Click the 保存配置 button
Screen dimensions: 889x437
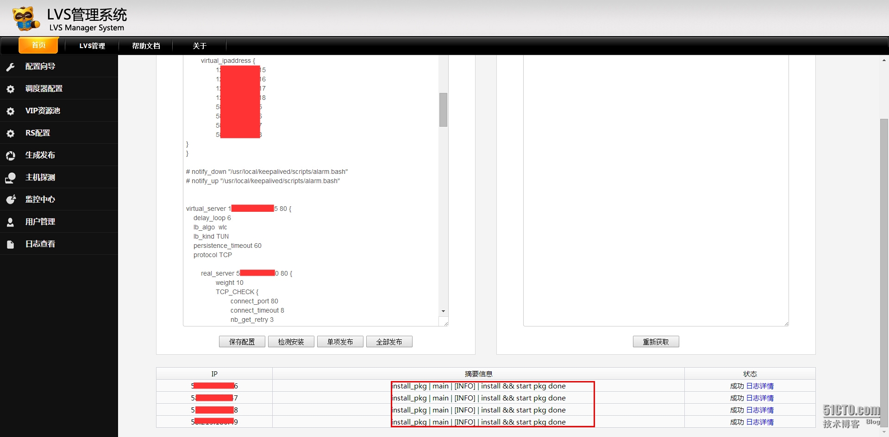(242, 342)
